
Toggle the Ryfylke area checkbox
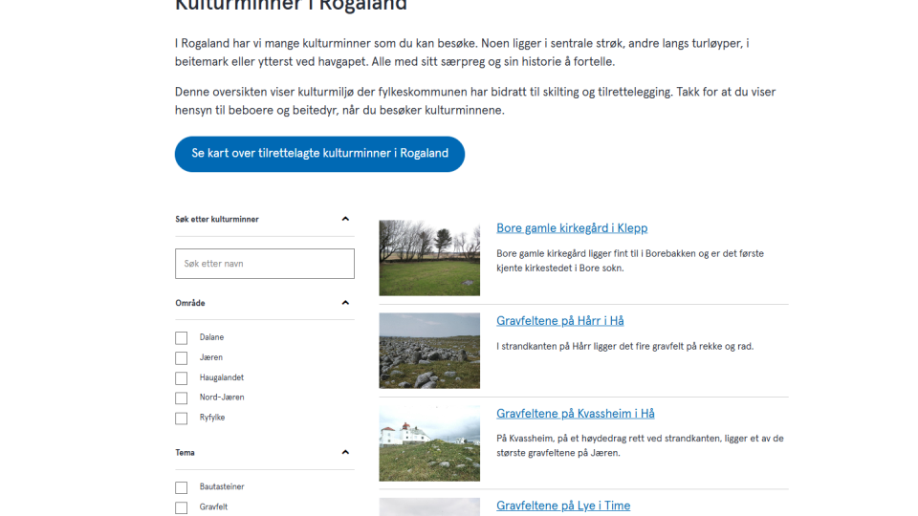pos(182,419)
